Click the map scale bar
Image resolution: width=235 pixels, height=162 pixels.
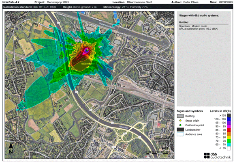pyautogui.click(x=157, y=153)
